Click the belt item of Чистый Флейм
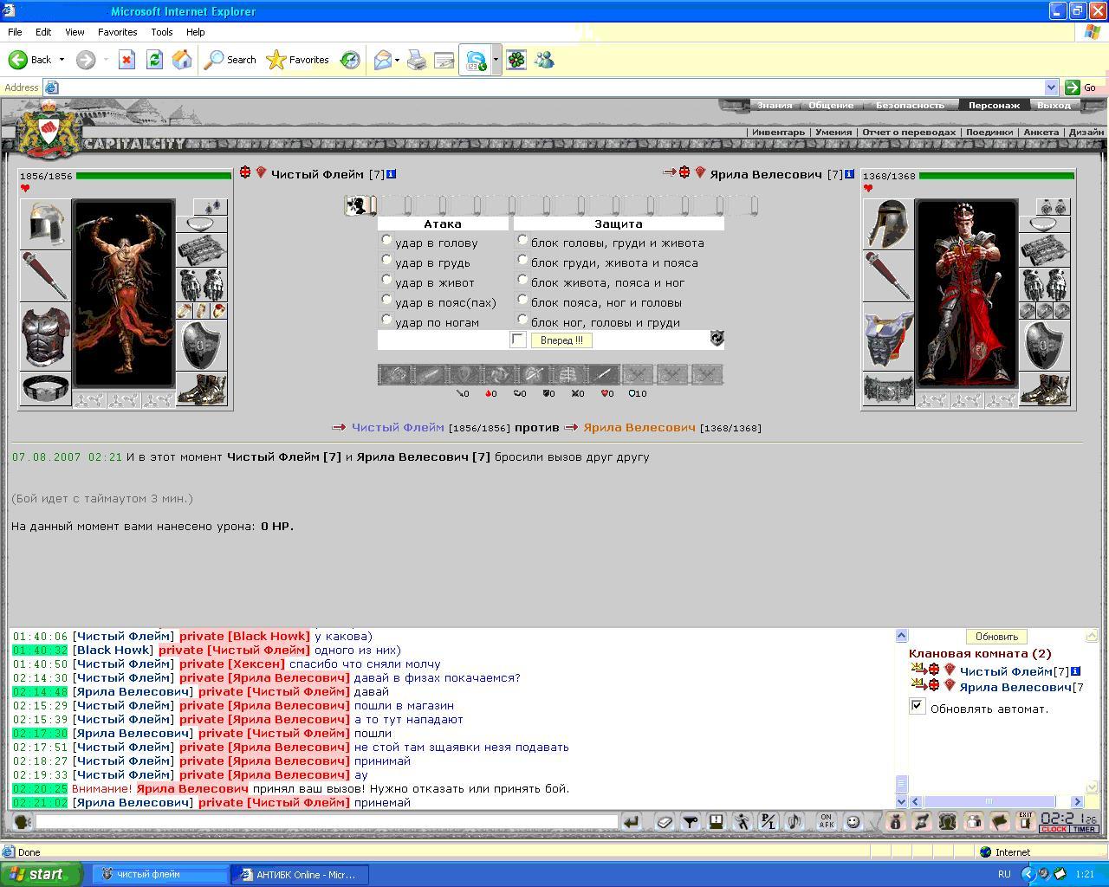Image resolution: width=1109 pixels, height=887 pixels. (45, 388)
